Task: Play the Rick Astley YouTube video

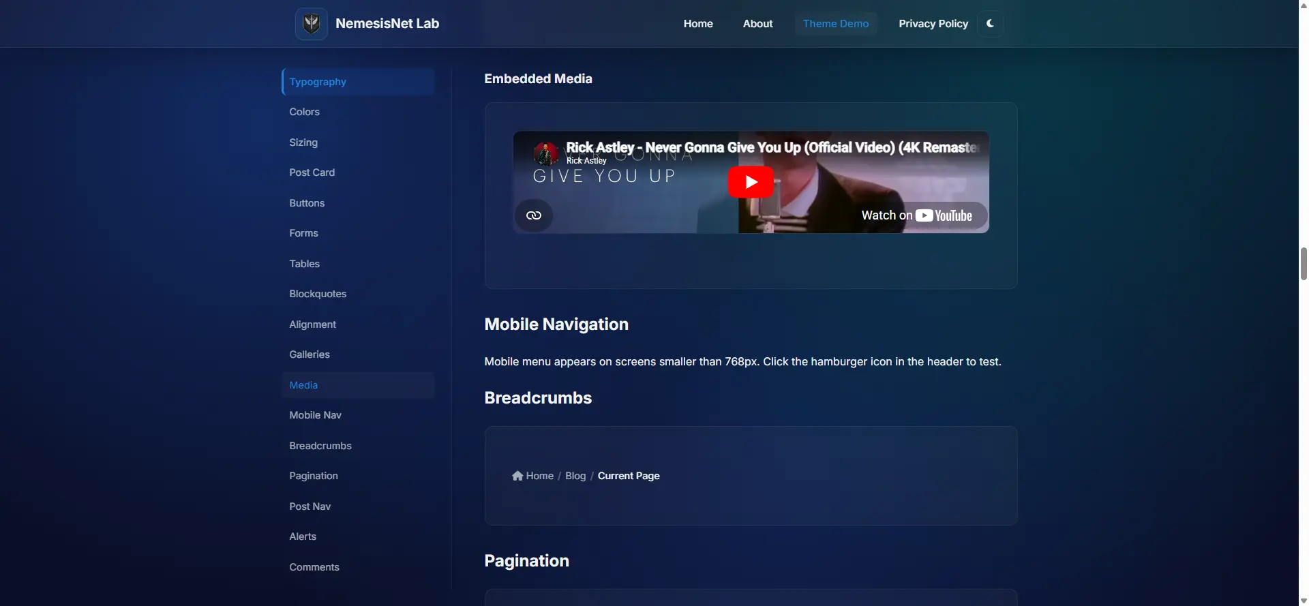Action: pos(751,182)
